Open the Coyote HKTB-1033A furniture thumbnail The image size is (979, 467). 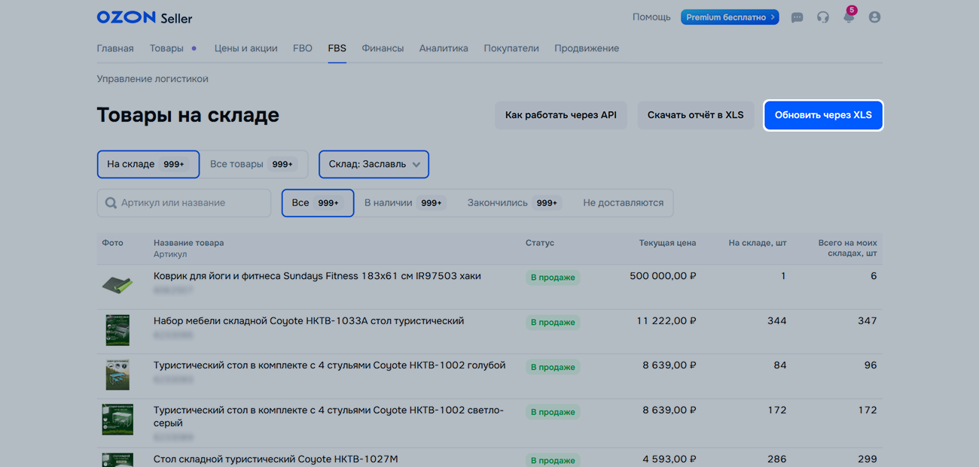(117, 330)
